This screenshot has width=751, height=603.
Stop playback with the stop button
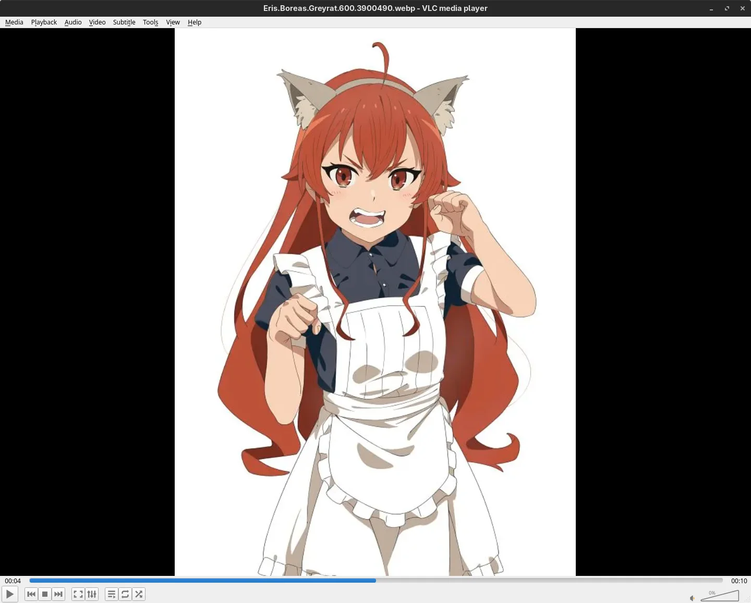pyautogui.click(x=45, y=594)
